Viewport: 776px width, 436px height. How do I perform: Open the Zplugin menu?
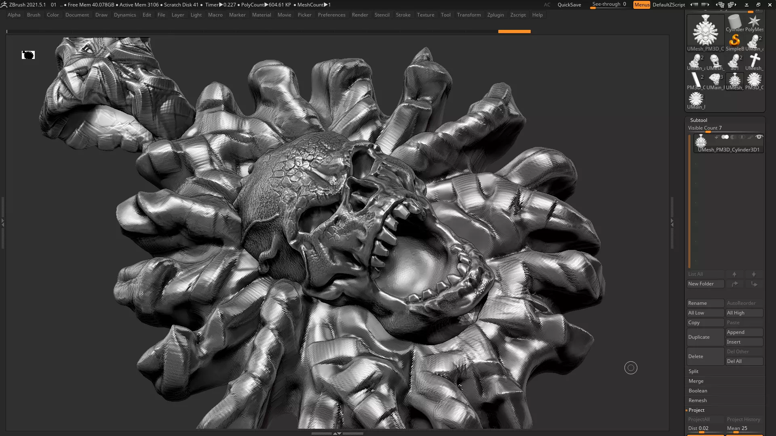tap(495, 15)
